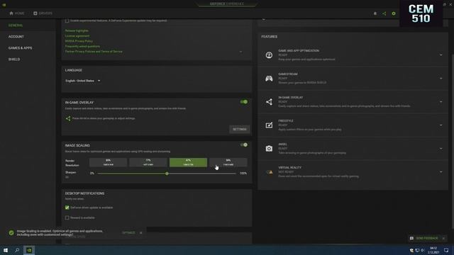Image resolution: width=454 pixels, height=255 pixels.
Task: Click the GameStream controller icon
Action: (x=269, y=79)
